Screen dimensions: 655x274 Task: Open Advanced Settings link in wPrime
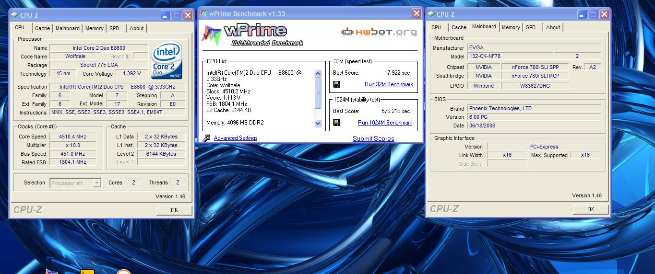pyautogui.click(x=236, y=138)
